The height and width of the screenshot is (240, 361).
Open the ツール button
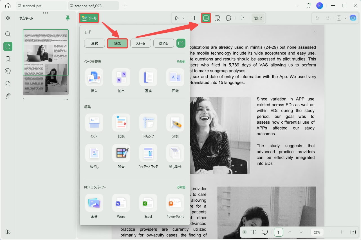click(x=89, y=18)
